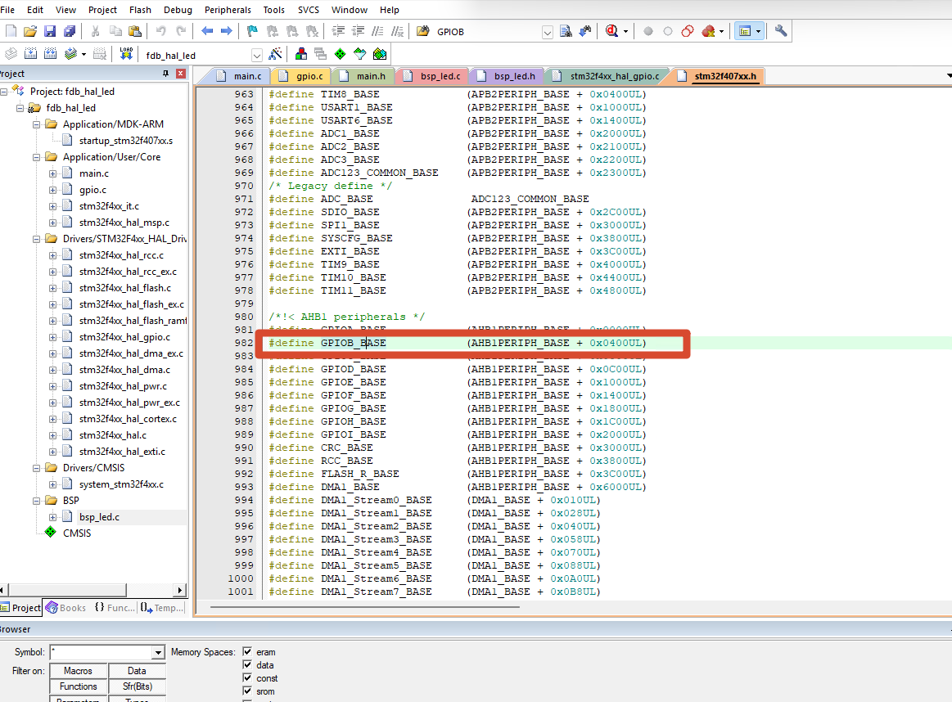Close the Project panel with red X
This screenshot has height=702, width=952.
[x=180, y=74]
